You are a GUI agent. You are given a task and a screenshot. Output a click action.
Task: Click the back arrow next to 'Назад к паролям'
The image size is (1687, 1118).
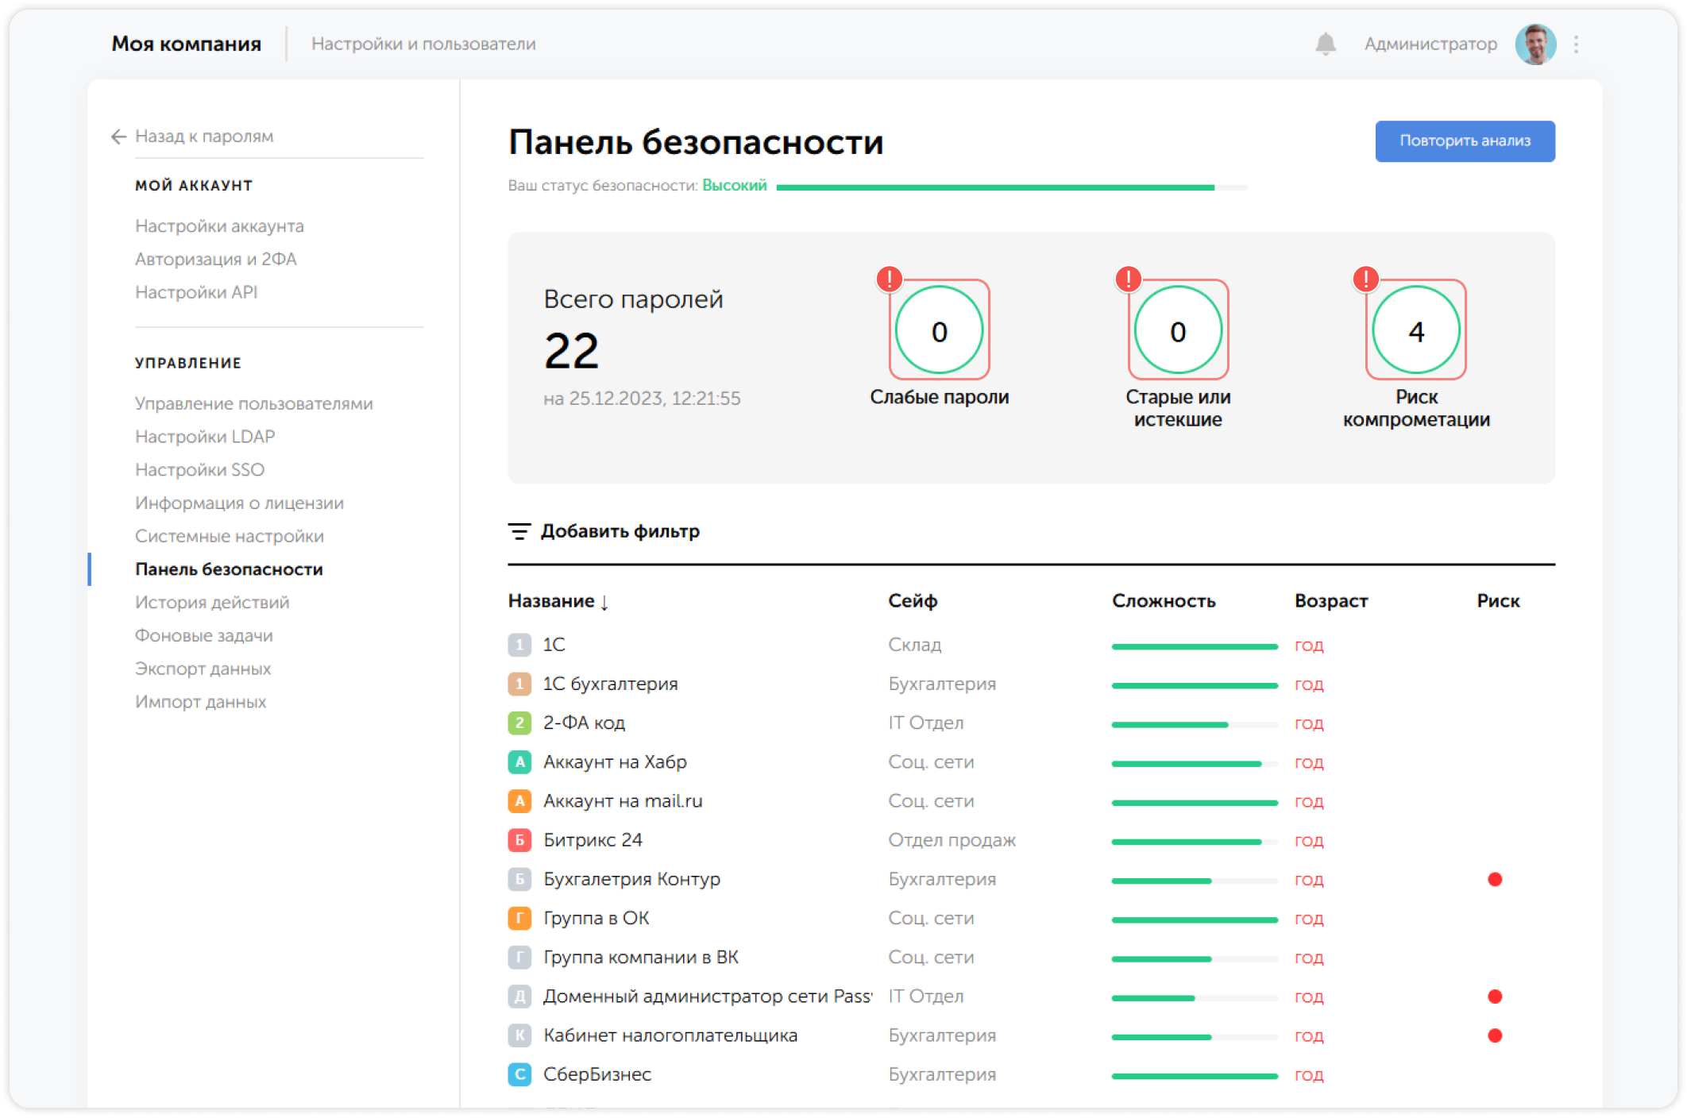118,137
